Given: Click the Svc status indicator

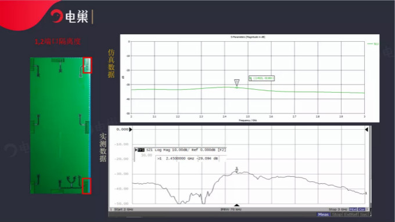Looking at the screenshot, I should point(364,214).
